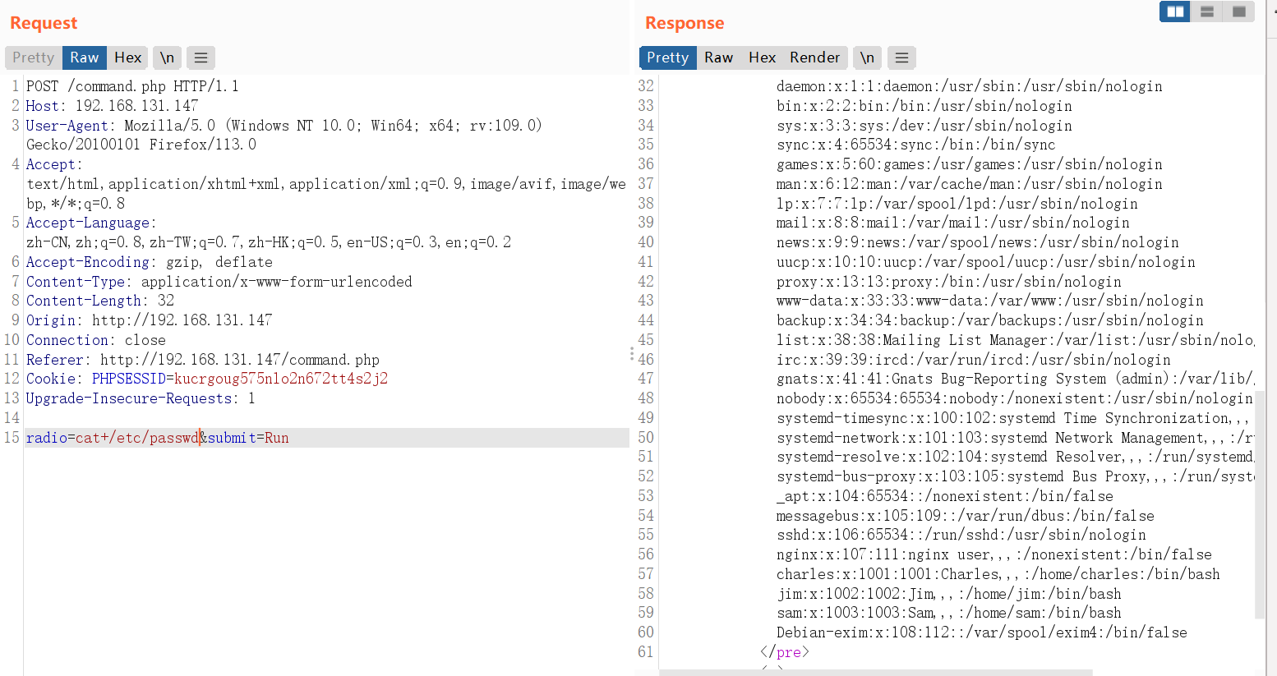Click the nginx user line in response
This screenshot has width=1277, height=676.
coord(993,554)
